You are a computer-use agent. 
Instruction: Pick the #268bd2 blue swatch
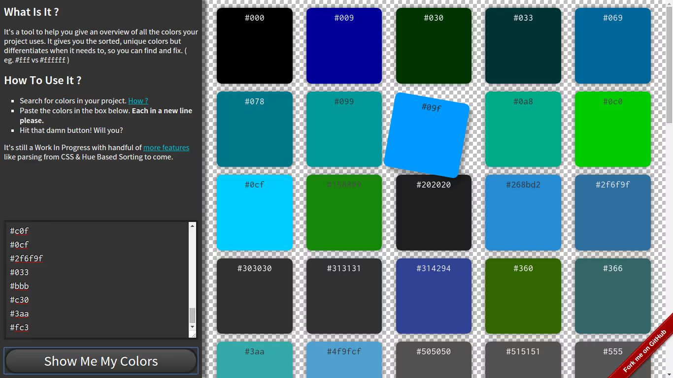[523, 213]
